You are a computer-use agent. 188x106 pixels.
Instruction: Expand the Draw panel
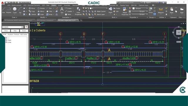click(14, 17)
